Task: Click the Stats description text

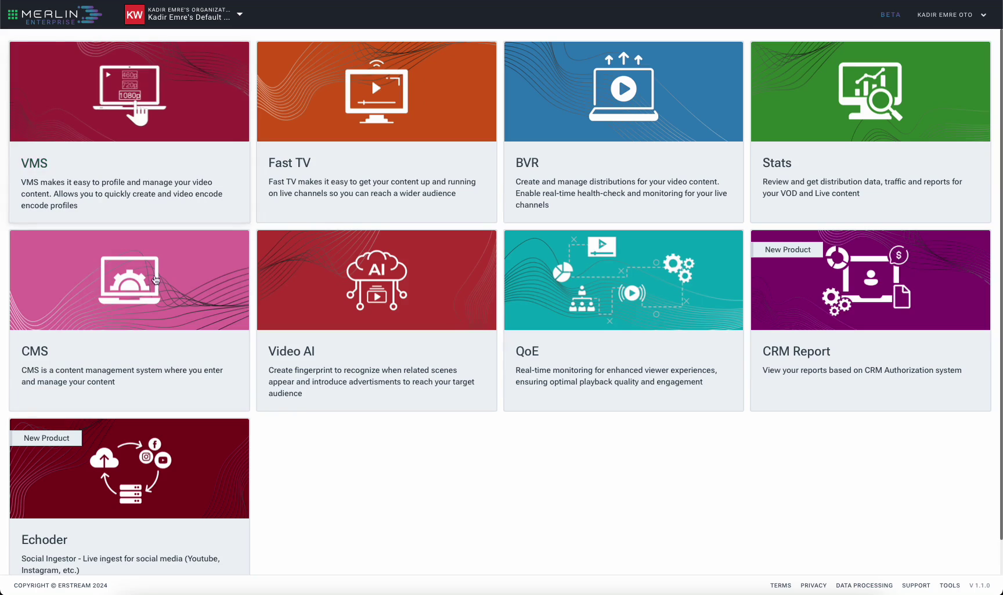Action: point(862,187)
